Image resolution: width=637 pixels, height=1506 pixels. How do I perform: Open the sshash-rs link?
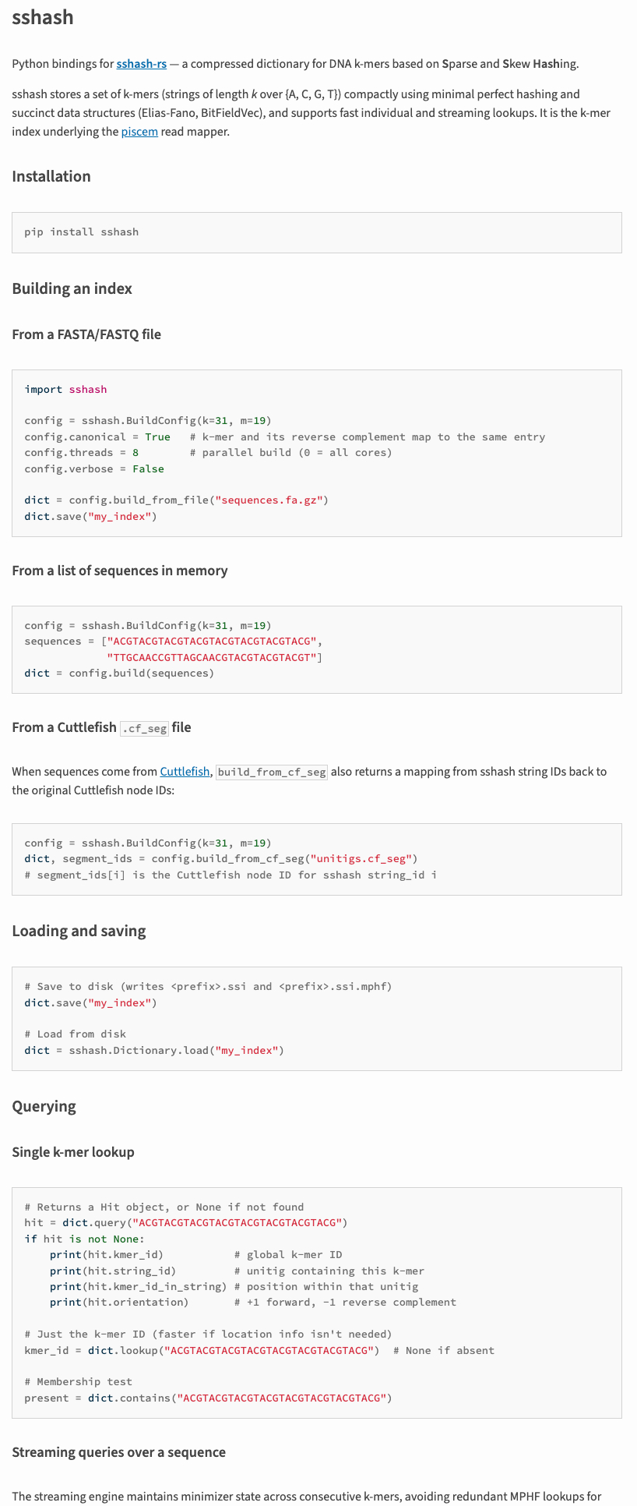141,64
